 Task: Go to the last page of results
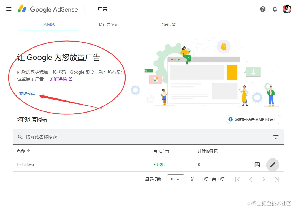click(277, 179)
